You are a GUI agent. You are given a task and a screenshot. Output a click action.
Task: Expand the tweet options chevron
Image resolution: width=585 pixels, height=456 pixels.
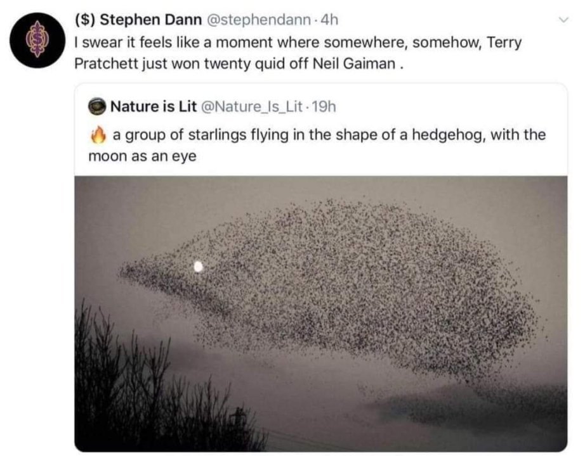(560, 20)
